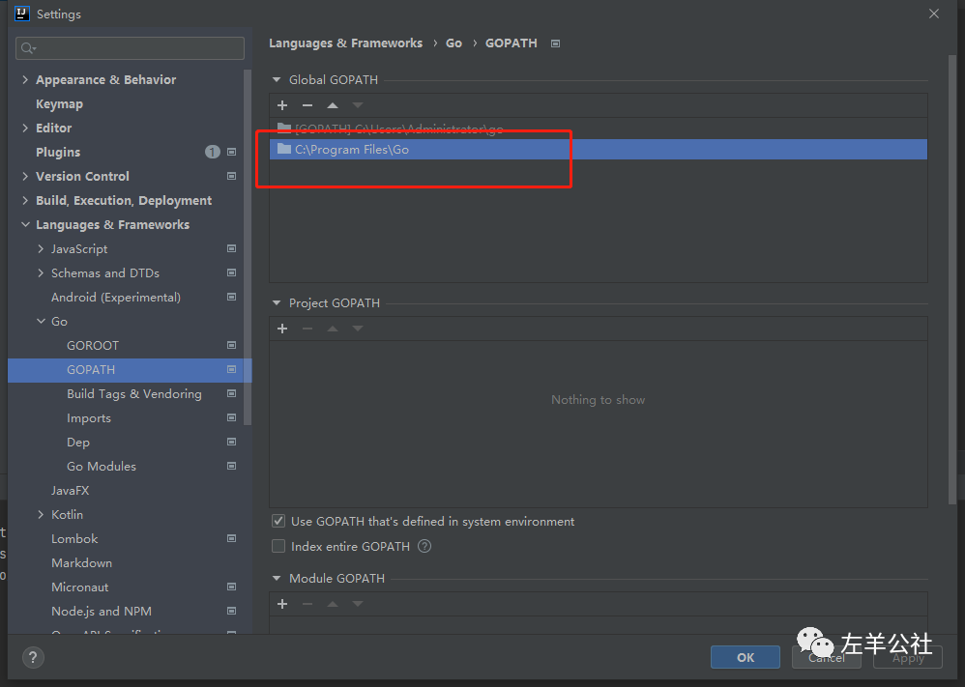This screenshot has width=965, height=687.
Task: Remove selected Global GOPATH entry
Action: coord(307,105)
